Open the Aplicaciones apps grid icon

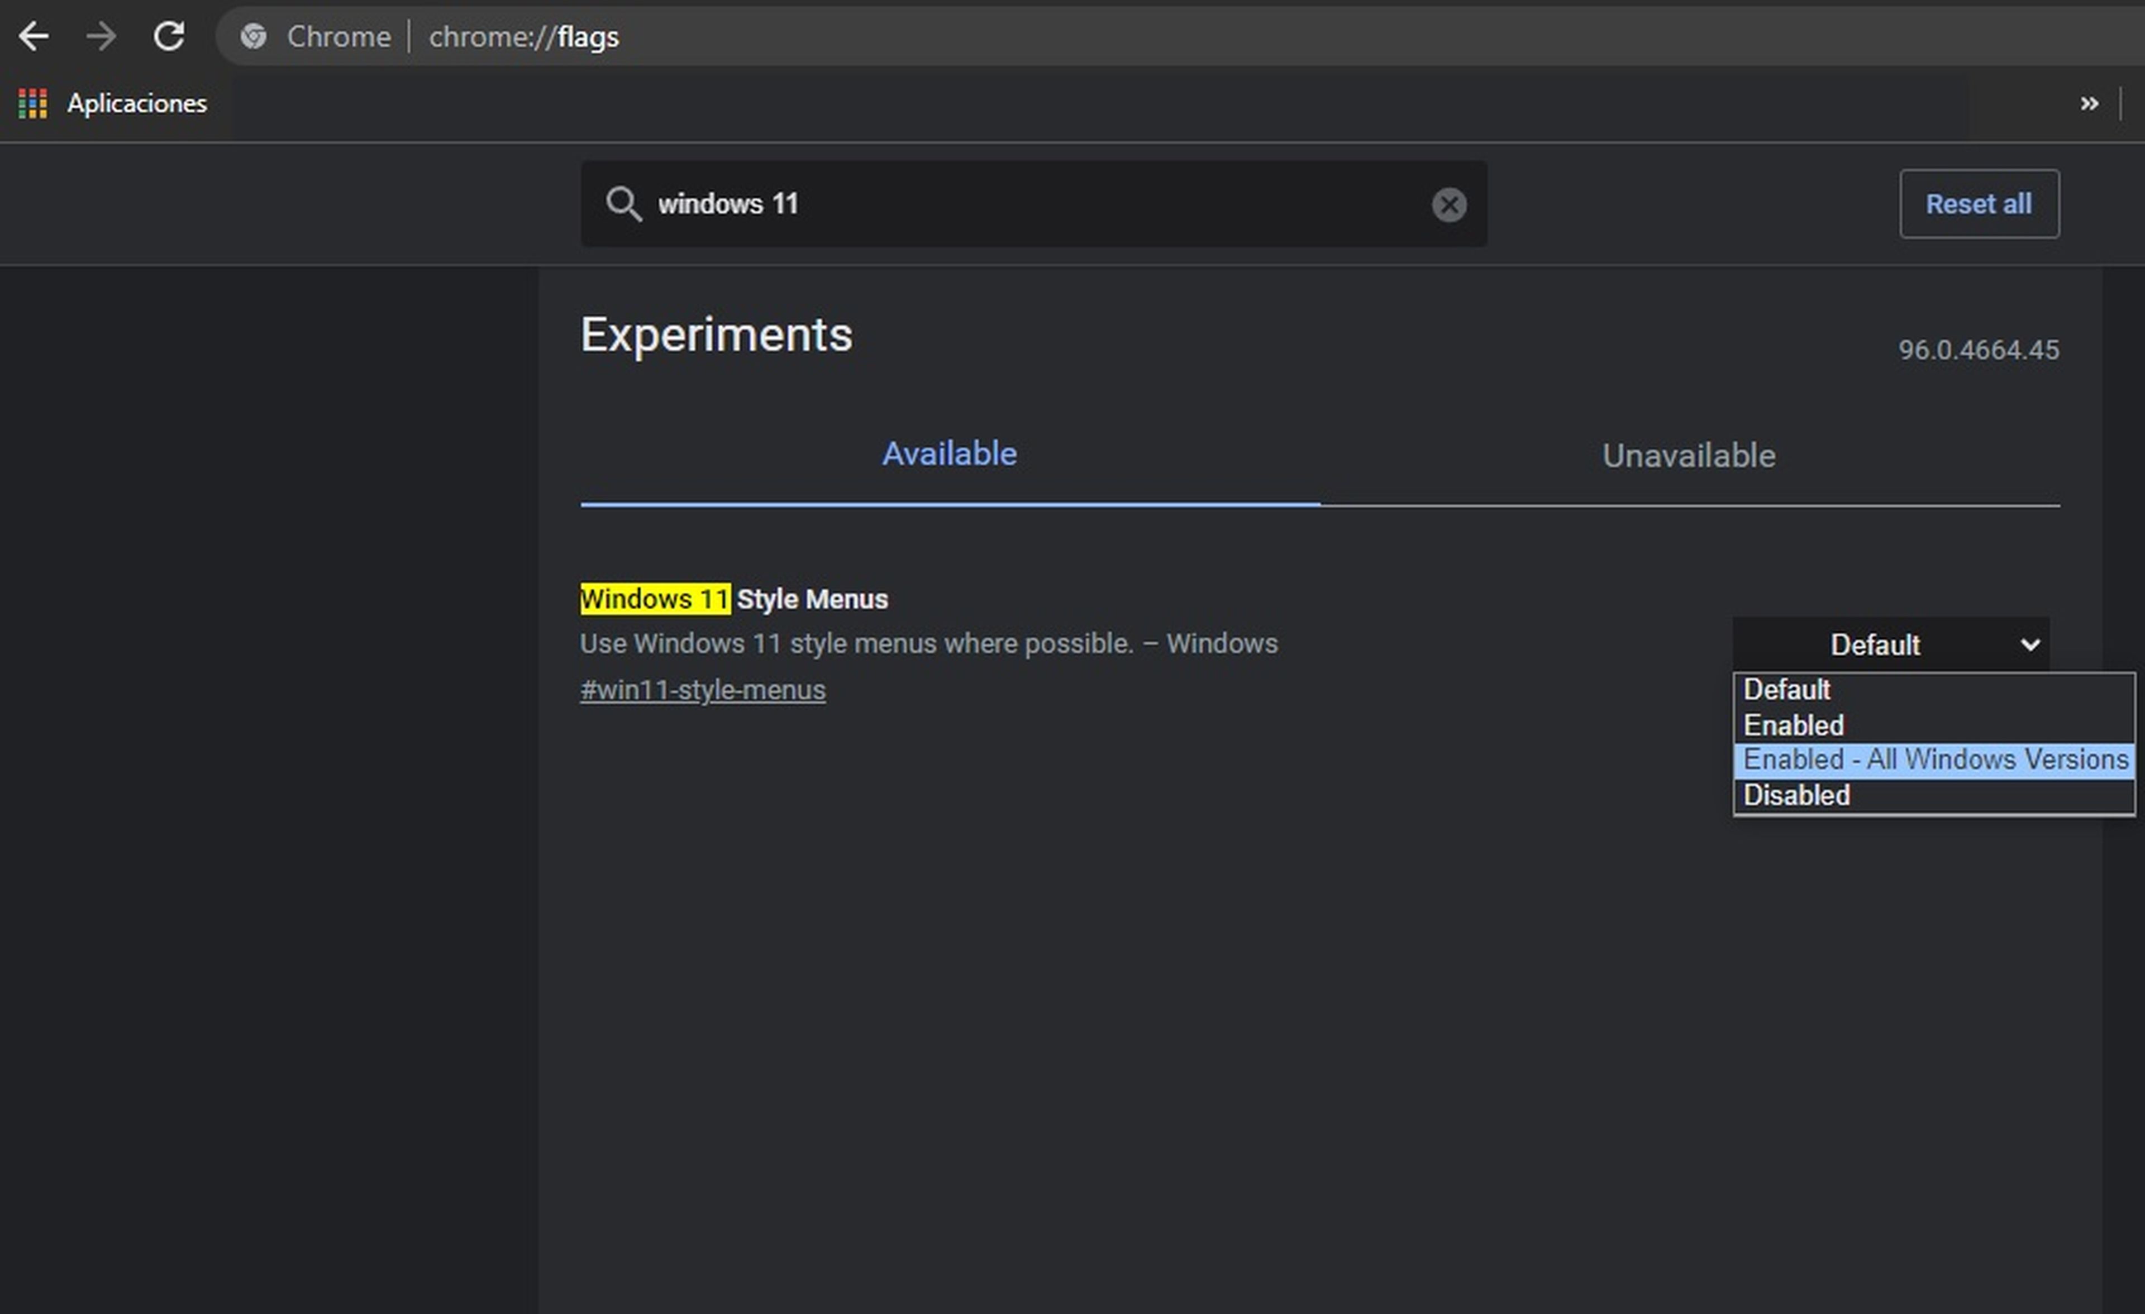point(32,103)
